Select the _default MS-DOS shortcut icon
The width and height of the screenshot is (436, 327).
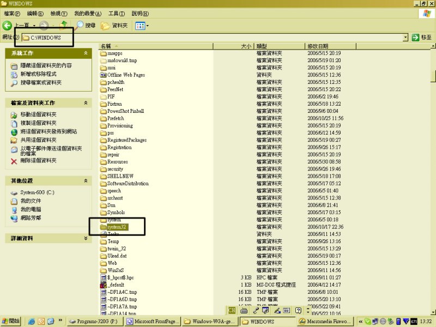click(x=104, y=284)
